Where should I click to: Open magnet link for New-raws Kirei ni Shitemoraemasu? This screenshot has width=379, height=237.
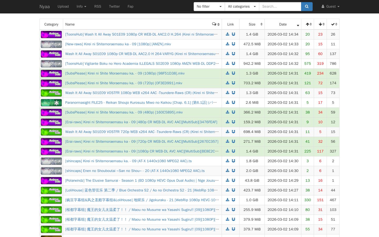tap(233, 44)
